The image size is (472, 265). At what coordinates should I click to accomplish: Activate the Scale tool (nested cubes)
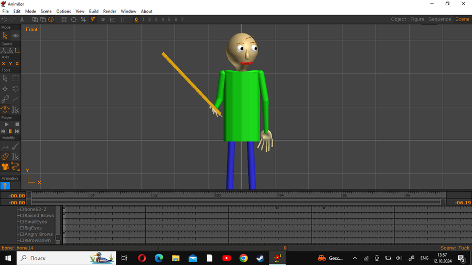[x=5, y=99]
